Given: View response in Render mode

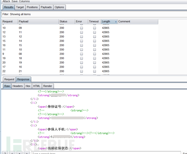Looking at the screenshot, I should tap(48, 86).
